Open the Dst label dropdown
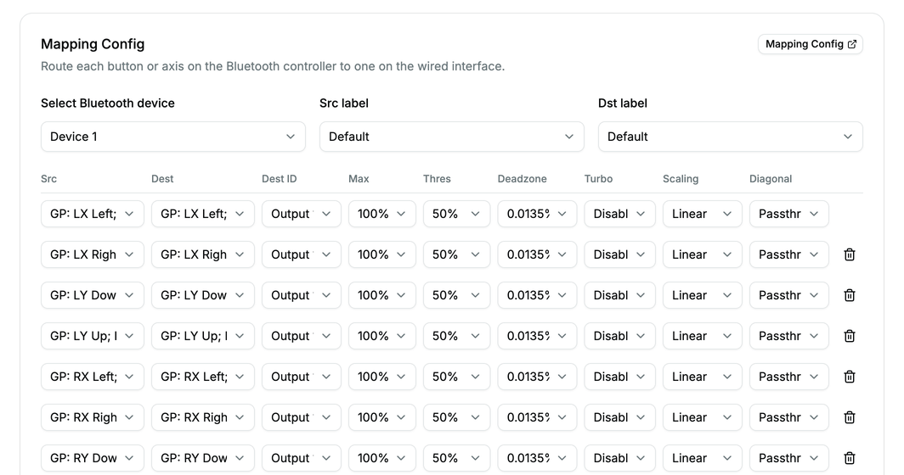Image resolution: width=904 pixels, height=475 pixels. point(731,137)
